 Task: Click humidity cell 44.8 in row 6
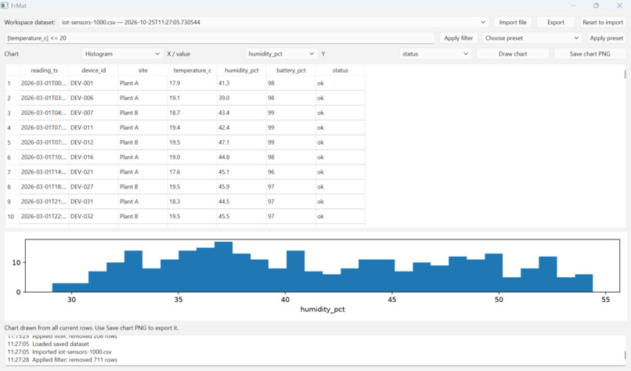(x=241, y=157)
